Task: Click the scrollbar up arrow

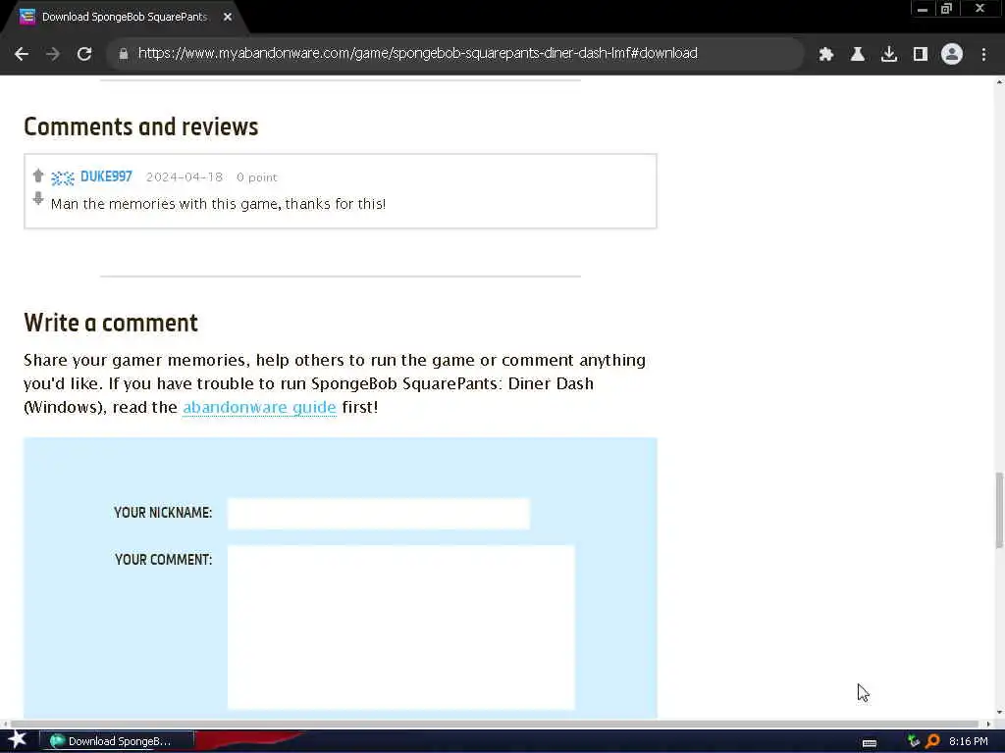Action: [999, 81]
